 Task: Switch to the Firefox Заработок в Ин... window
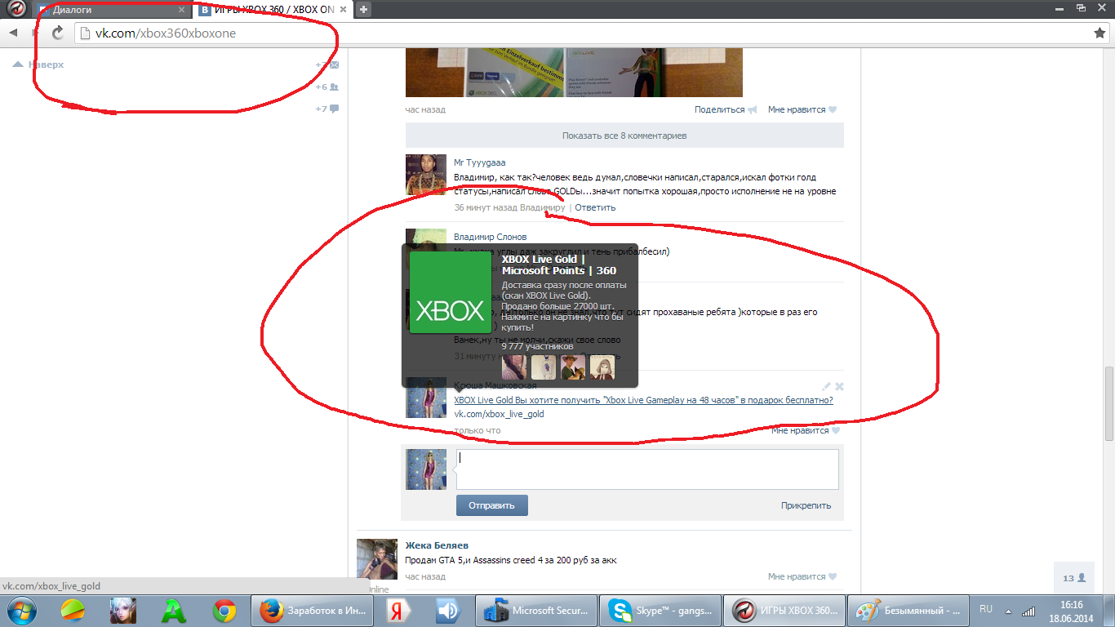pos(313,610)
